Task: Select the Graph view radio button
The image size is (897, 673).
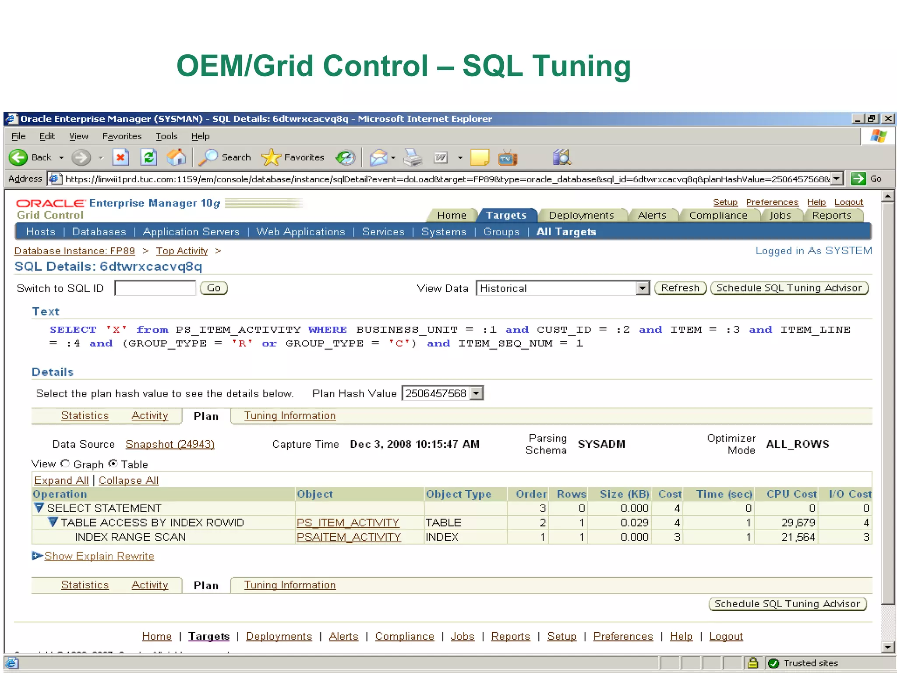Action: coord(65,464)
